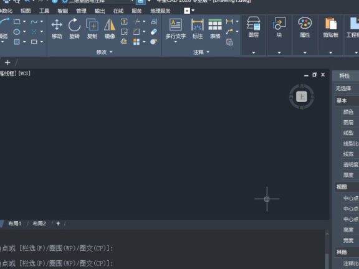This screenshot has height=269, width=359.
Task: Open the 块 block panel
Action: coord(279,27)
